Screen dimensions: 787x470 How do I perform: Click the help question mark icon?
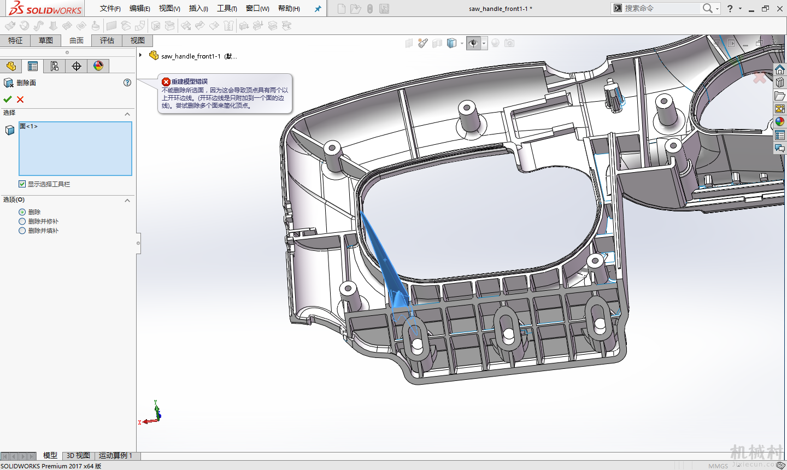pyautogui.click(x=730, y=8)
